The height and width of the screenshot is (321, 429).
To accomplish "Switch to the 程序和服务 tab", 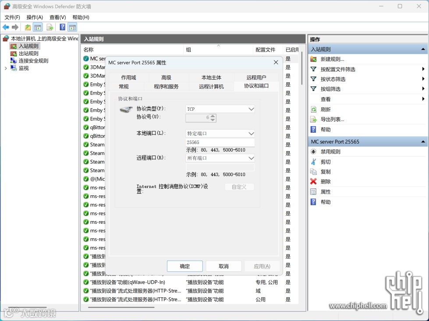I will click(x=166, y=86).
